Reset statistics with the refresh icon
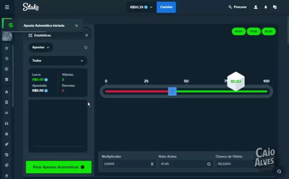Viewport: 289px width, 179px height. coord(86,47)
